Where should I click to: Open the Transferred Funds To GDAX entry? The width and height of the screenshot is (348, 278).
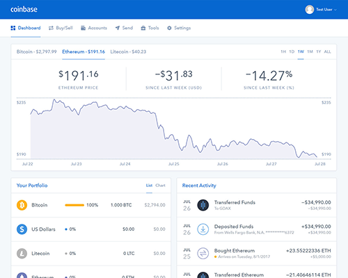coord(257,205)
